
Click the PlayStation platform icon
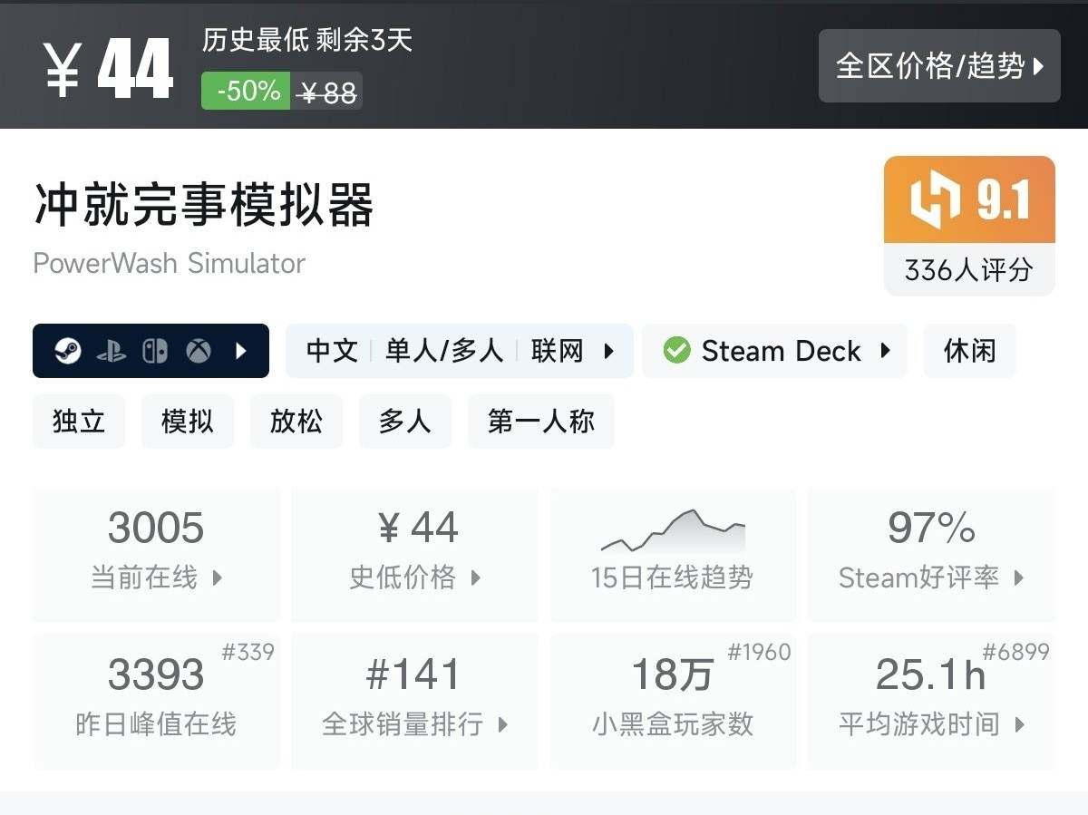112,351
